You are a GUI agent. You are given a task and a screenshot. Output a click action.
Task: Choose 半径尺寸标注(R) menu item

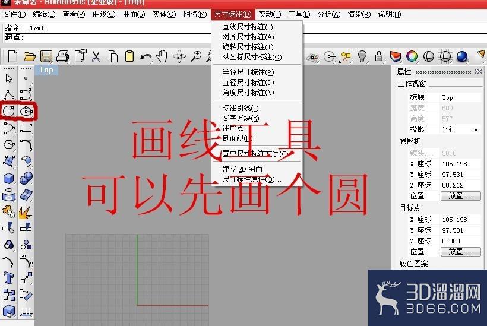(248, 72)
